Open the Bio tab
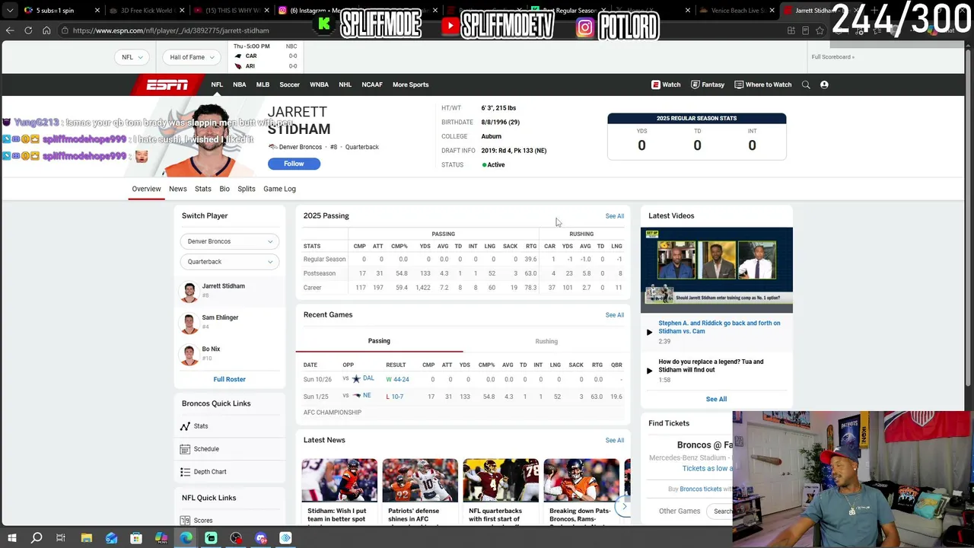This screenshot has width=974, height=548. 224,189
